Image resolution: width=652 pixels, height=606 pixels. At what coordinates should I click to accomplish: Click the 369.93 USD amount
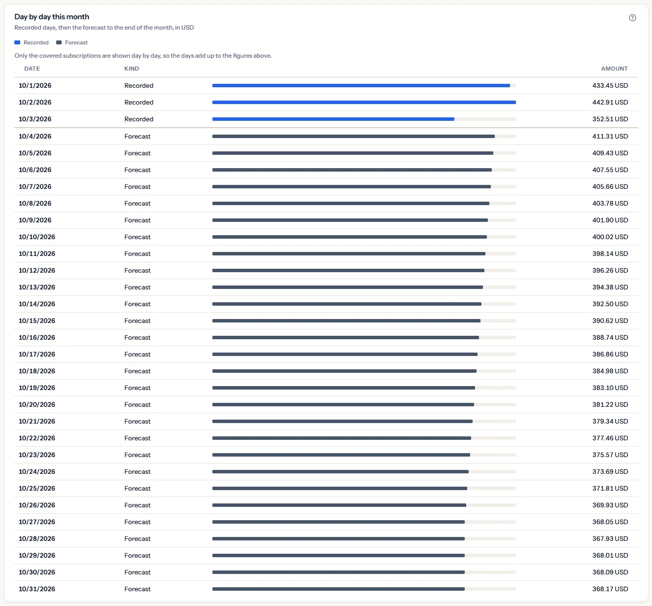(x=610, y=505)
